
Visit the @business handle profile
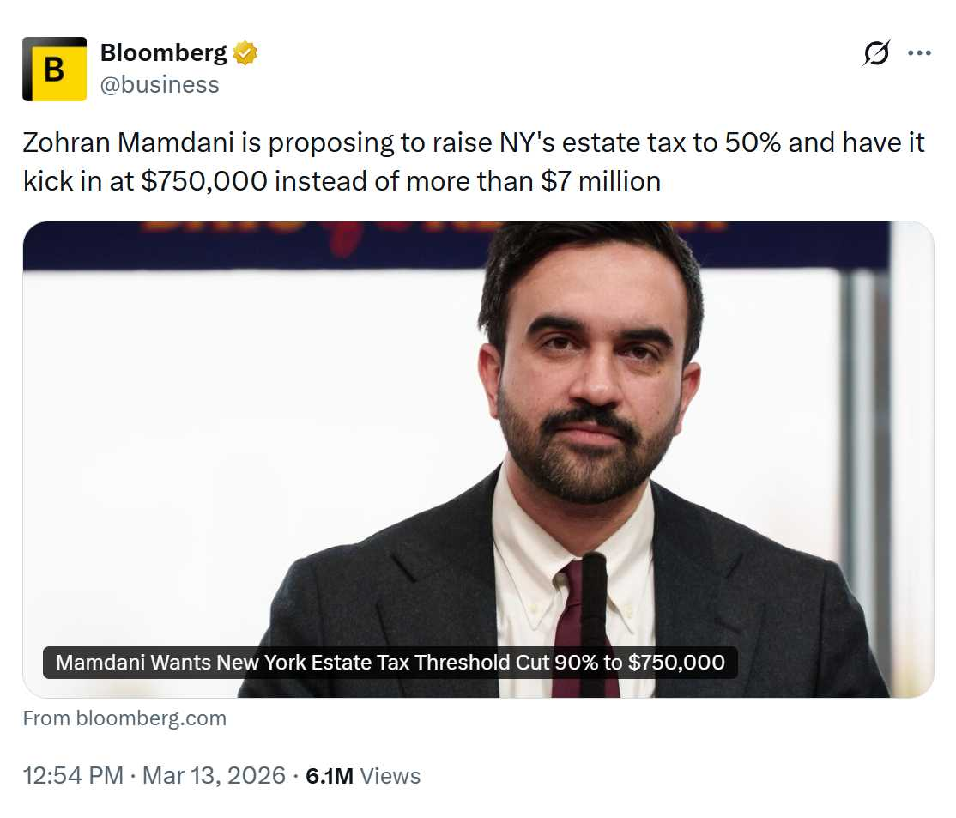160,84
